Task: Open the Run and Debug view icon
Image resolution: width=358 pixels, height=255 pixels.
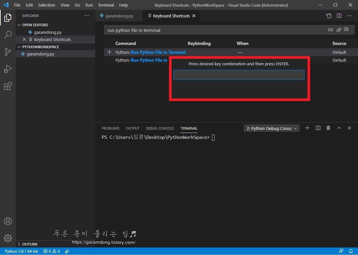Action: [8, 69]
